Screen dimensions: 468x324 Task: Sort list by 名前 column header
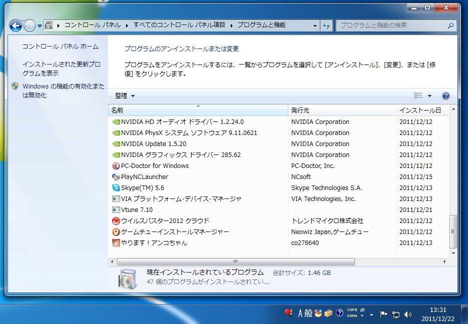click(198, 110)
